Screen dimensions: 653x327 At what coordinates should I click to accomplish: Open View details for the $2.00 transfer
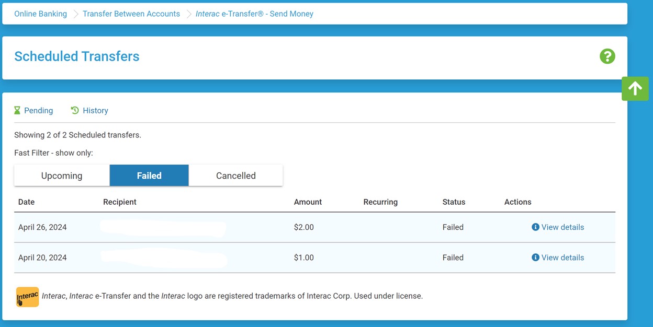tap(562, 227)
